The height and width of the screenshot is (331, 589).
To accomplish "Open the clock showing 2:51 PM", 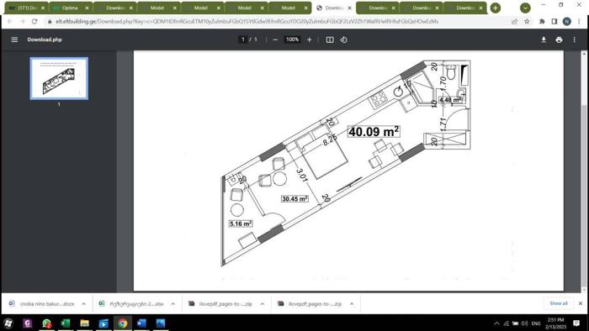I will point(555,323).
